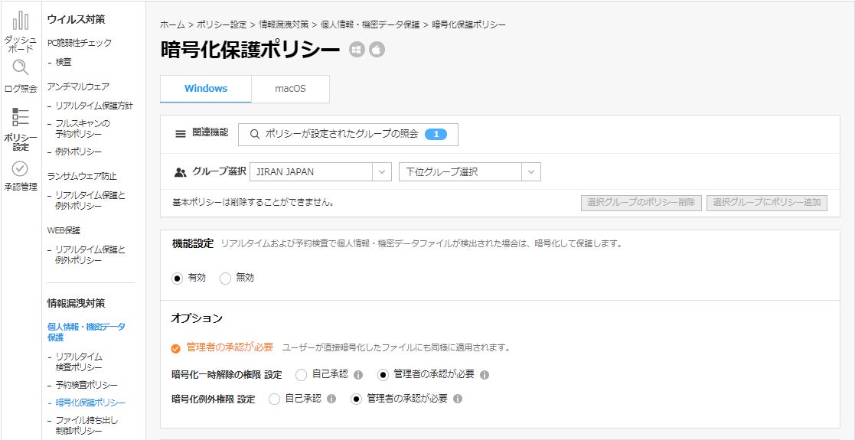Click the arrow on JIRAN JAPAN dropdown
Screen dimensions: 855x440
pyautogui.click(x=382, y=171)
